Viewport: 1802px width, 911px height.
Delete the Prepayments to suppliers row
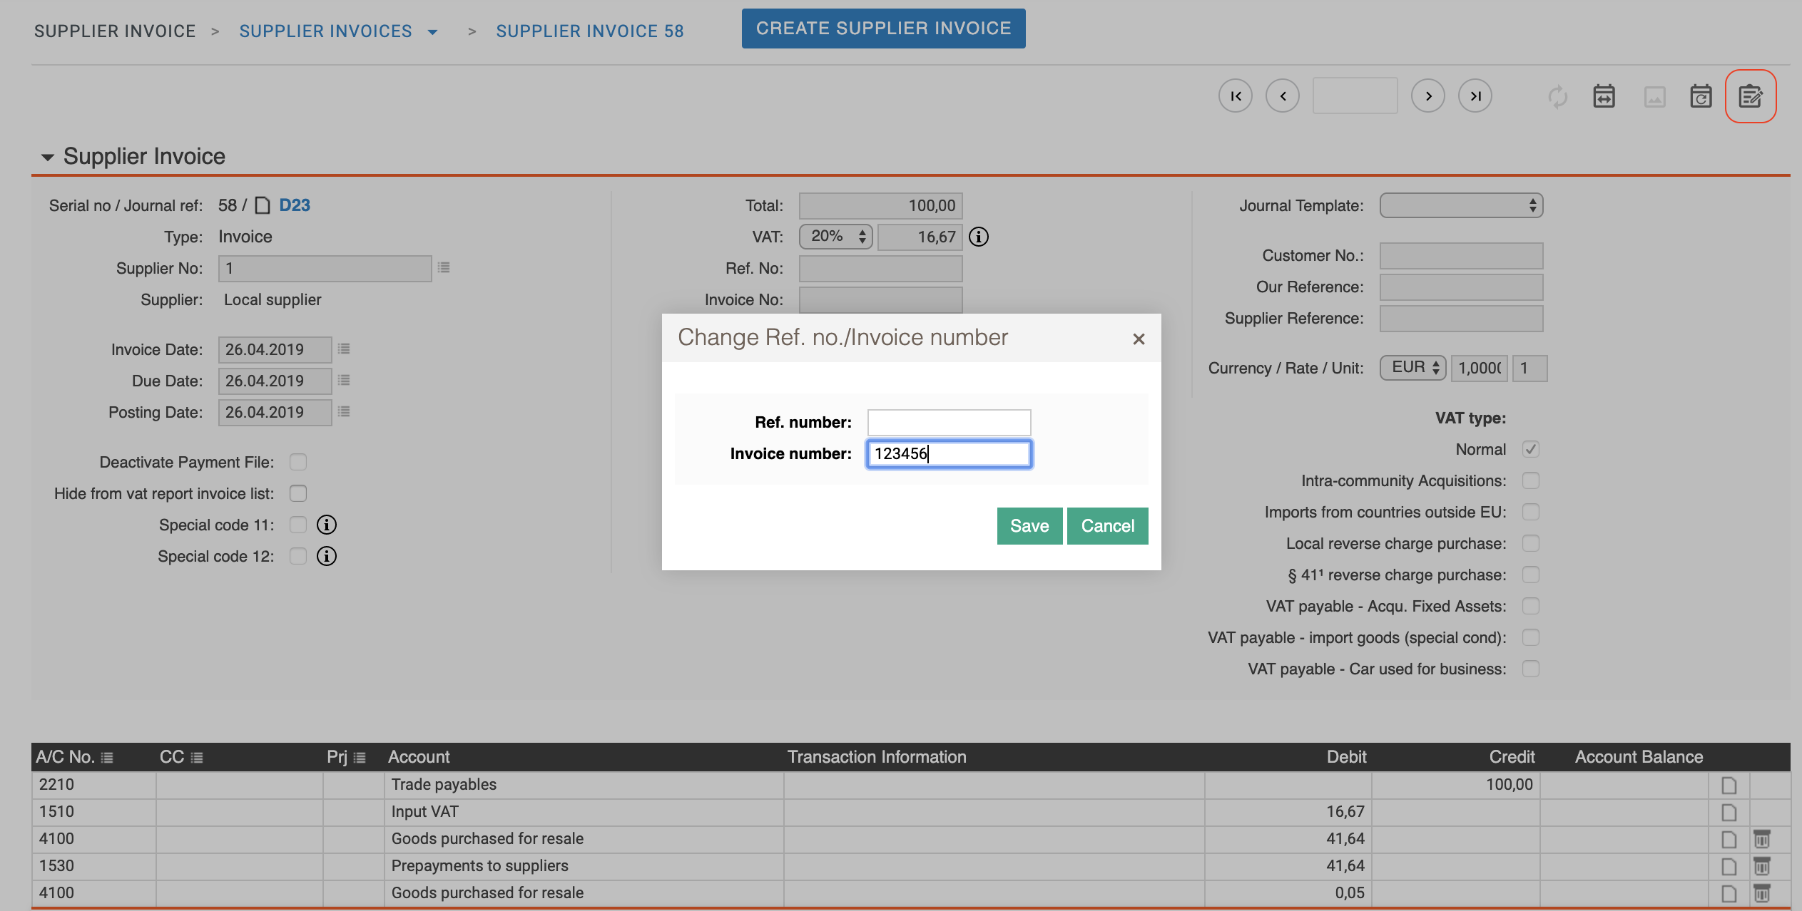tap(1762, 865)
